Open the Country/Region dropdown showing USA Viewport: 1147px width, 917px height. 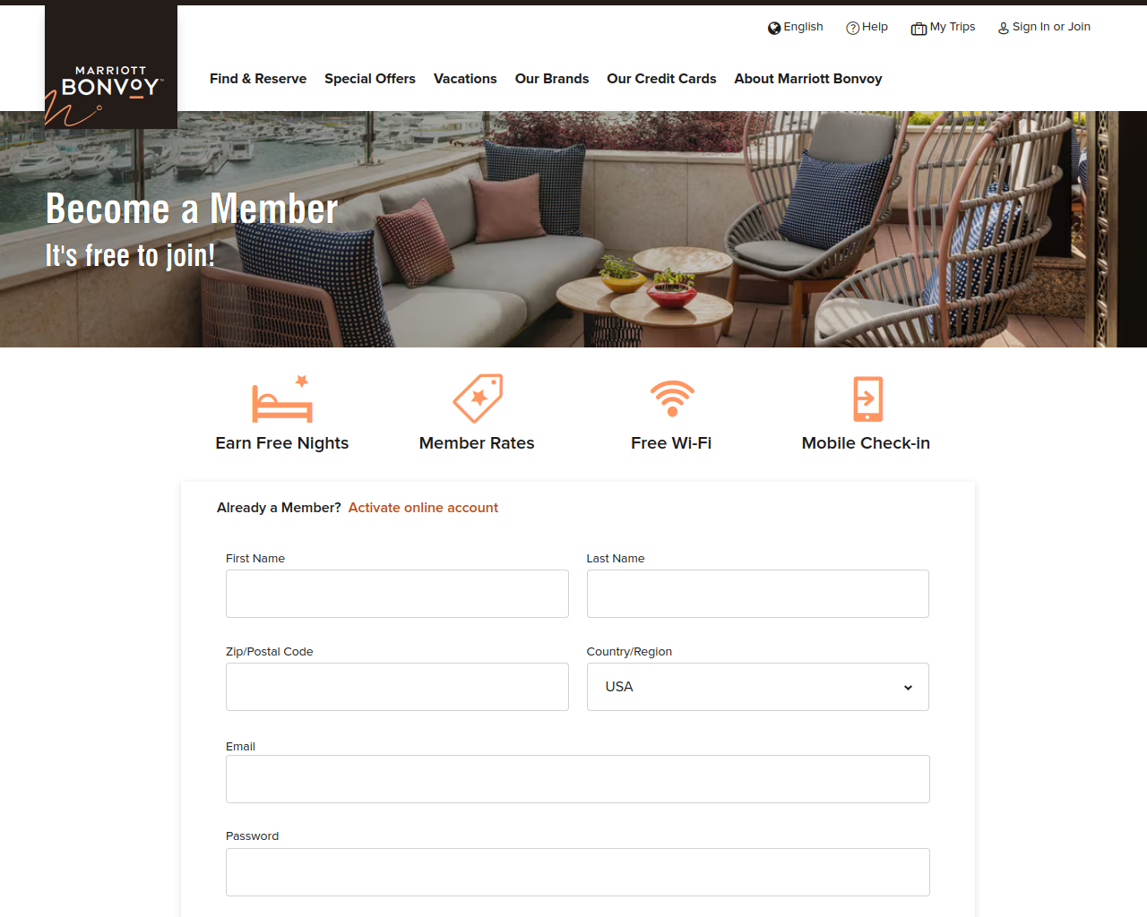point(757,687)
